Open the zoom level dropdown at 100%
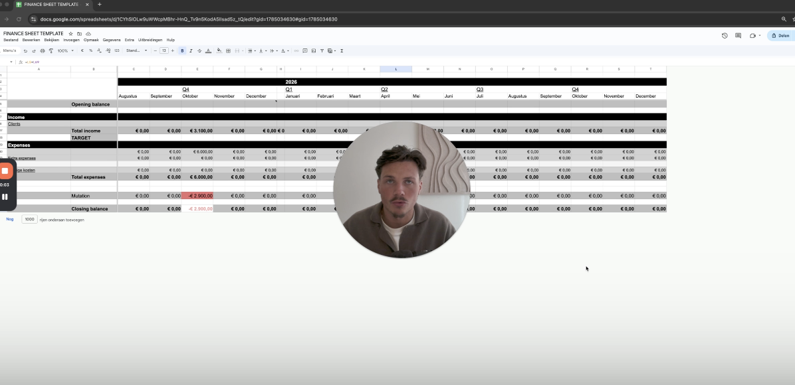The image size is (795, 385). click(65, 50)
